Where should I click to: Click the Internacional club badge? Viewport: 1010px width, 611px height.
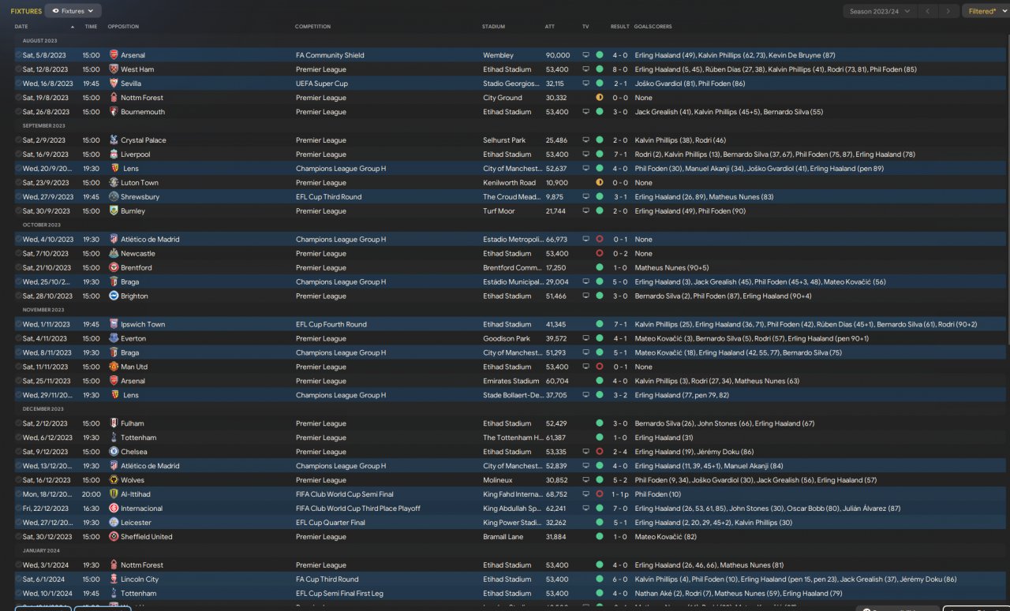tap(114, 509)
